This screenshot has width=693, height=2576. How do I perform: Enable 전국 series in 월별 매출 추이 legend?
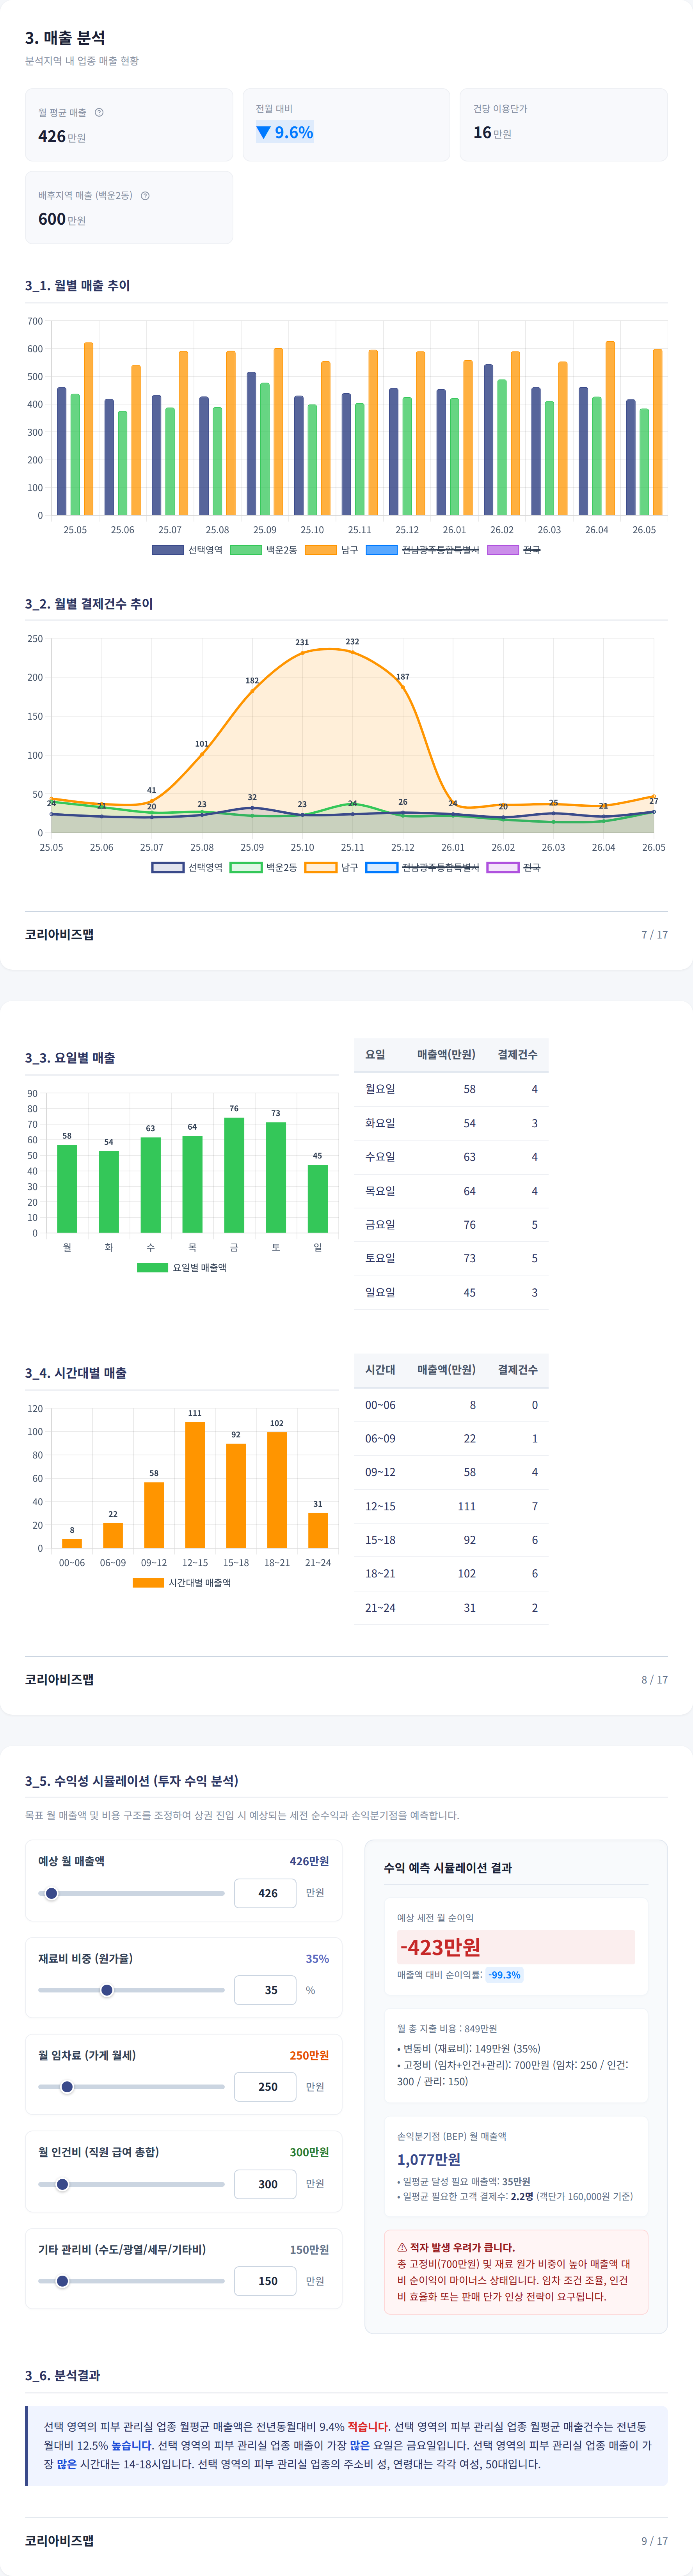[514, 550]
